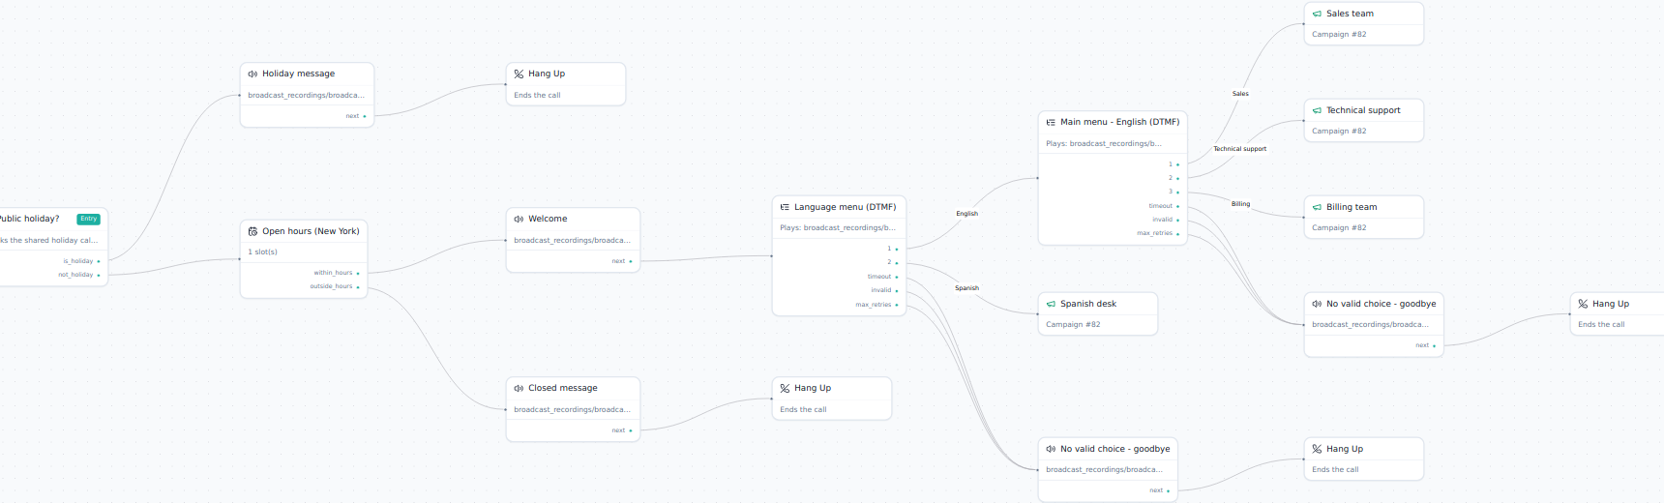This screenshot has width=1664, height=503.
Task: Click the '1 slot(s)' text in Open hours
Action: pos(262,252)
